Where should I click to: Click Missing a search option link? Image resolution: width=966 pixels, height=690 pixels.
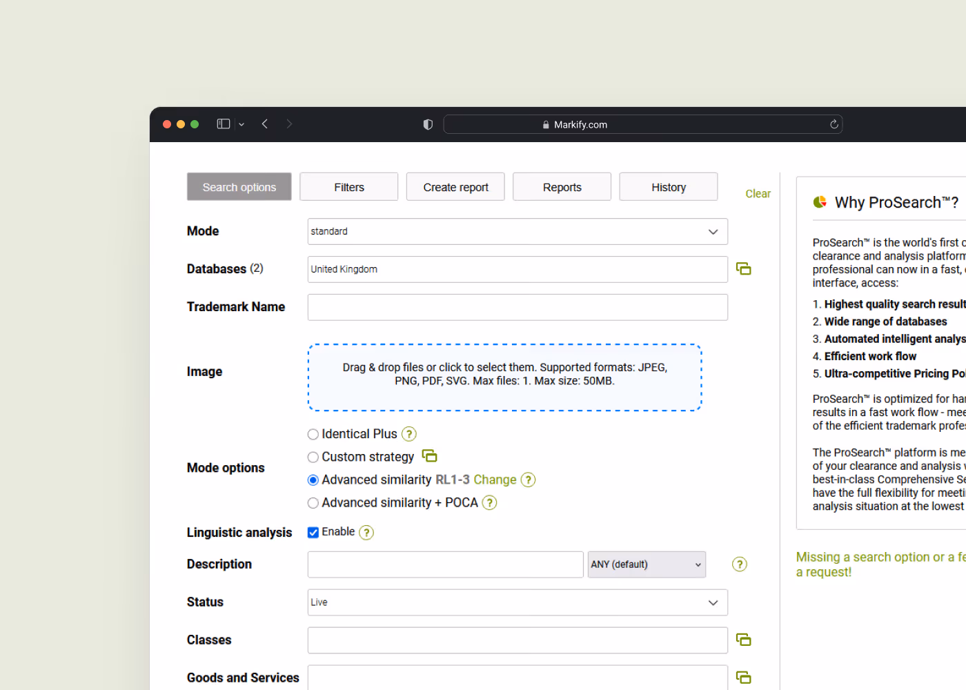(x=881, y=564)
